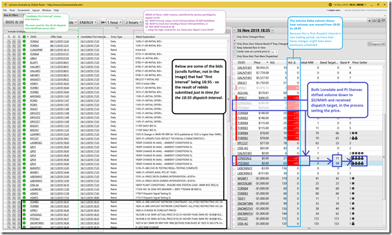Open the Tools menu

(x=12, y=10)
